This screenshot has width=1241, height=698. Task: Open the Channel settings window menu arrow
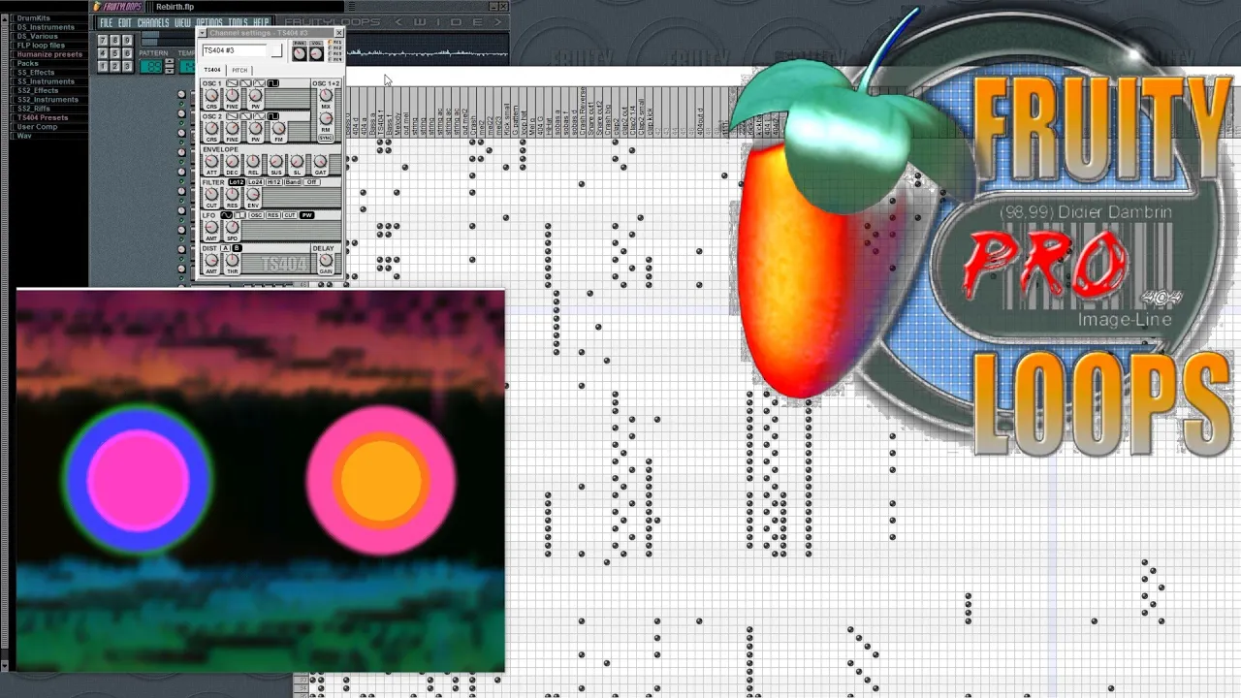[x=202, y=33]
